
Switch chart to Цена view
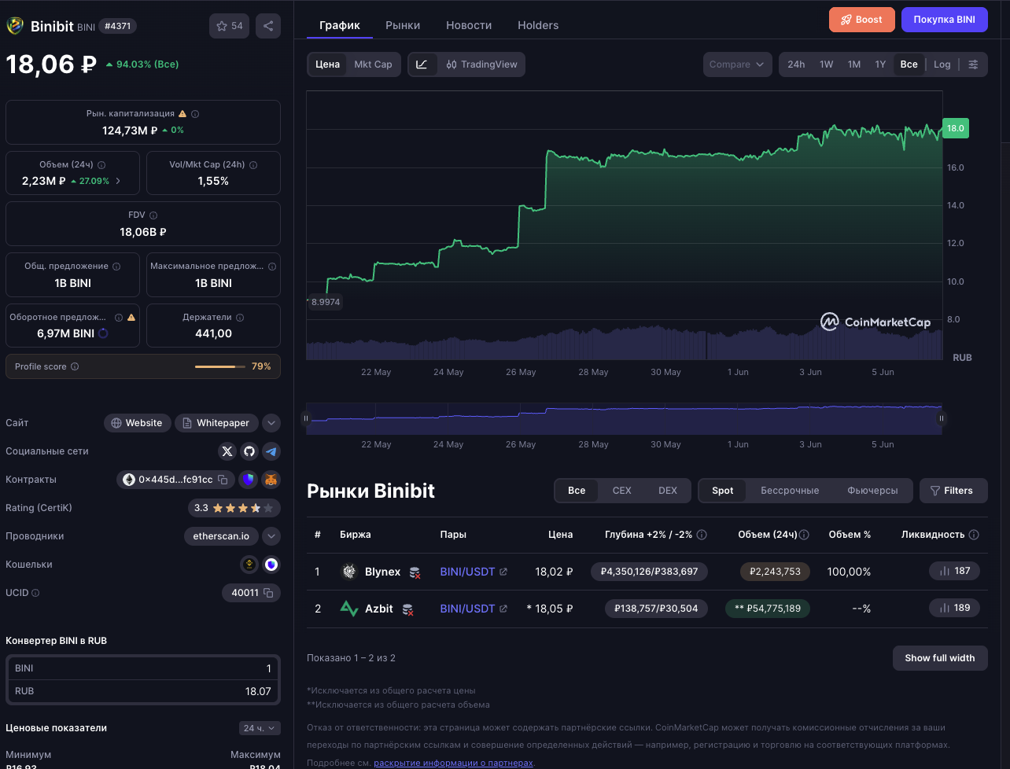coord(327,64)
